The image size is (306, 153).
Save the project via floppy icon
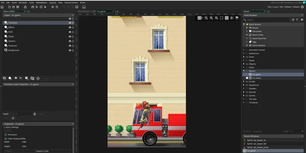[18, 7]
